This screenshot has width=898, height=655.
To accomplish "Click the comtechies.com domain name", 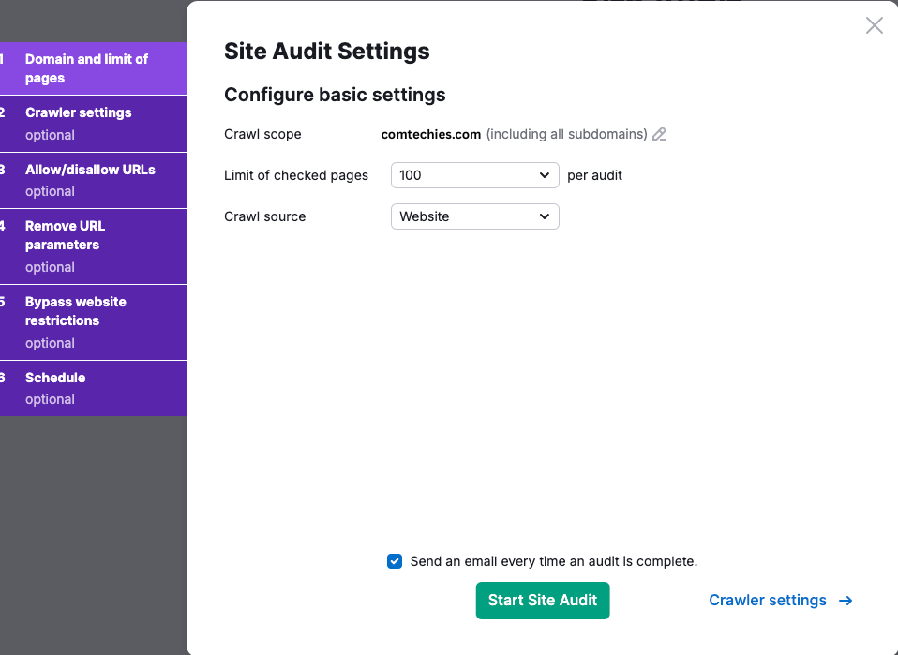I will (x=430, y=134).
